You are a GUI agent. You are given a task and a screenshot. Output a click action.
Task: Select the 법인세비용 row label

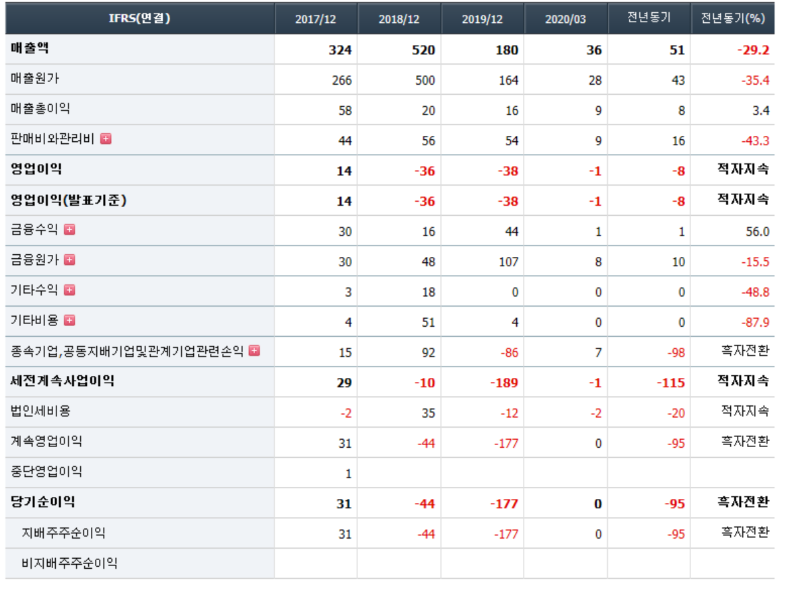coord(40,411)
